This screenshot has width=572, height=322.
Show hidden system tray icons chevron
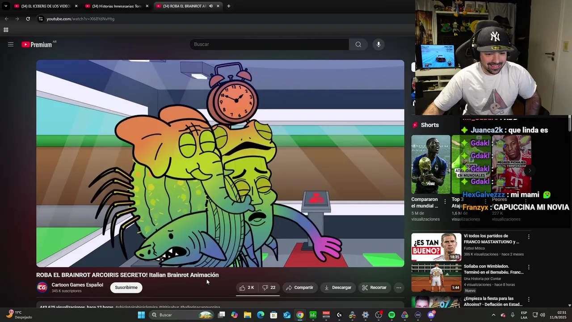click(x=494, y=315)
